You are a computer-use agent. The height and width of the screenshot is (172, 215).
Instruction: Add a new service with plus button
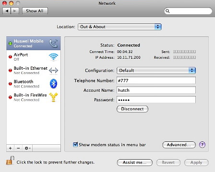point(11,148)
